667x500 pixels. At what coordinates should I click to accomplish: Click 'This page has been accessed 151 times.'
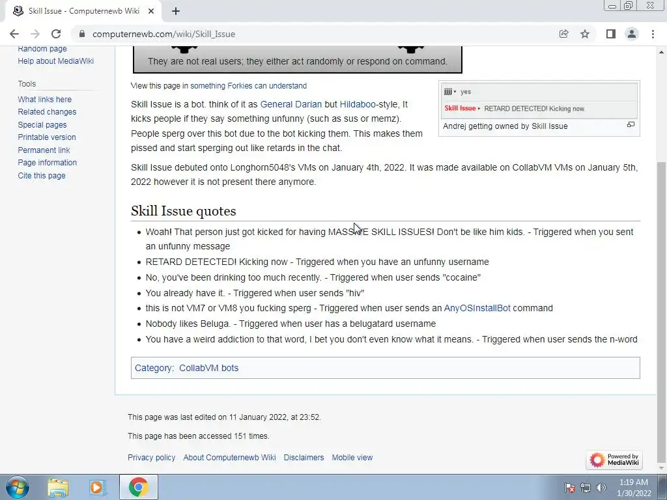point(199,436)
